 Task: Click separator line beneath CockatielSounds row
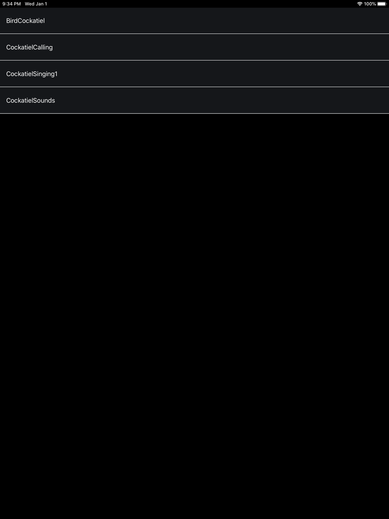point(194,114)
